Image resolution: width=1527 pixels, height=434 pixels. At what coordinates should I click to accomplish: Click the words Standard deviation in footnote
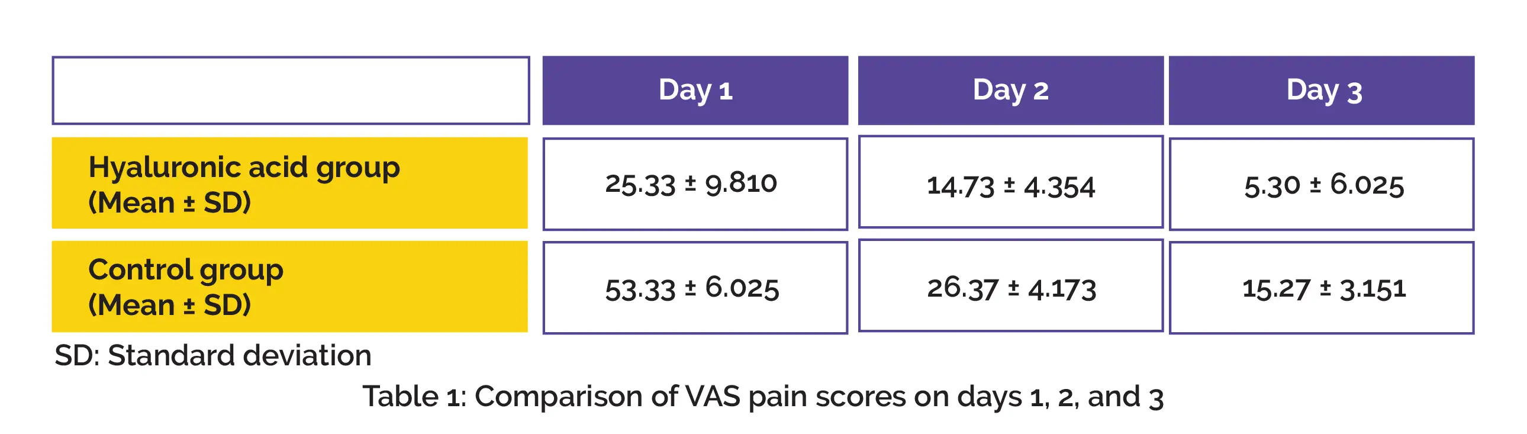(x=240, y=356)
